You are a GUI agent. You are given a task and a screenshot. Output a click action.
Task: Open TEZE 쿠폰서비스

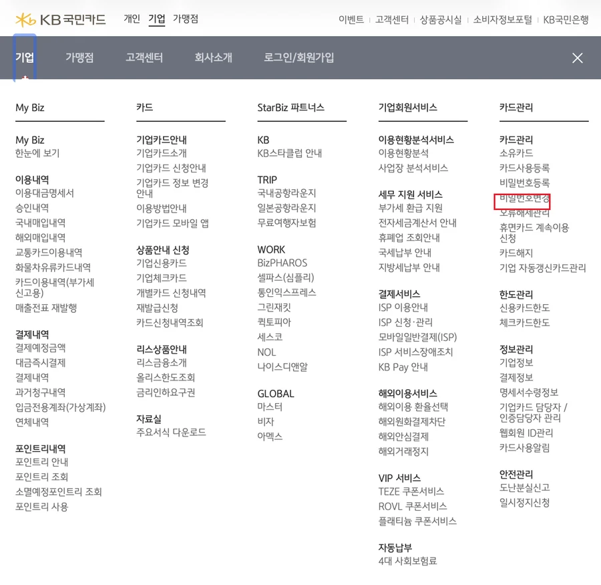coord(411,491)
